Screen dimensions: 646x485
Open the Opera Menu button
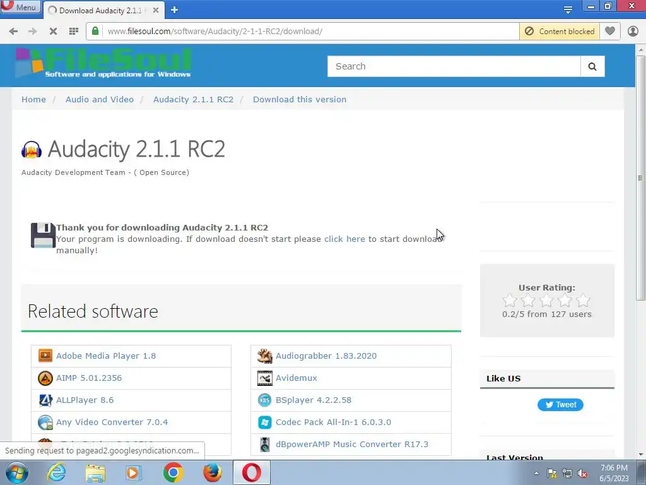point(21,6)
